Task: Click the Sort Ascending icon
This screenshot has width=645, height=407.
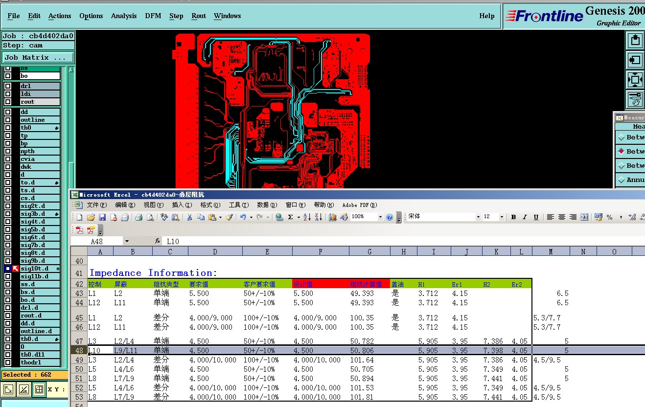Action: pyautogui.click(x=307, y=217)
